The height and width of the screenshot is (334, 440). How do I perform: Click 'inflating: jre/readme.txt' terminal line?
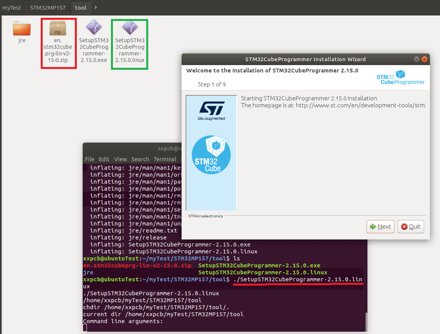pos(133,231)
